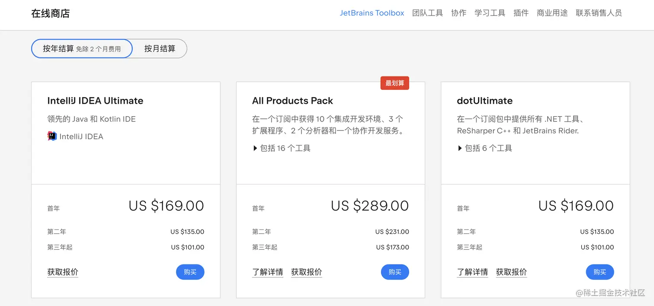Select yearly billing toggle option
This screenshot has height=306, width=654.
(82, 49)
